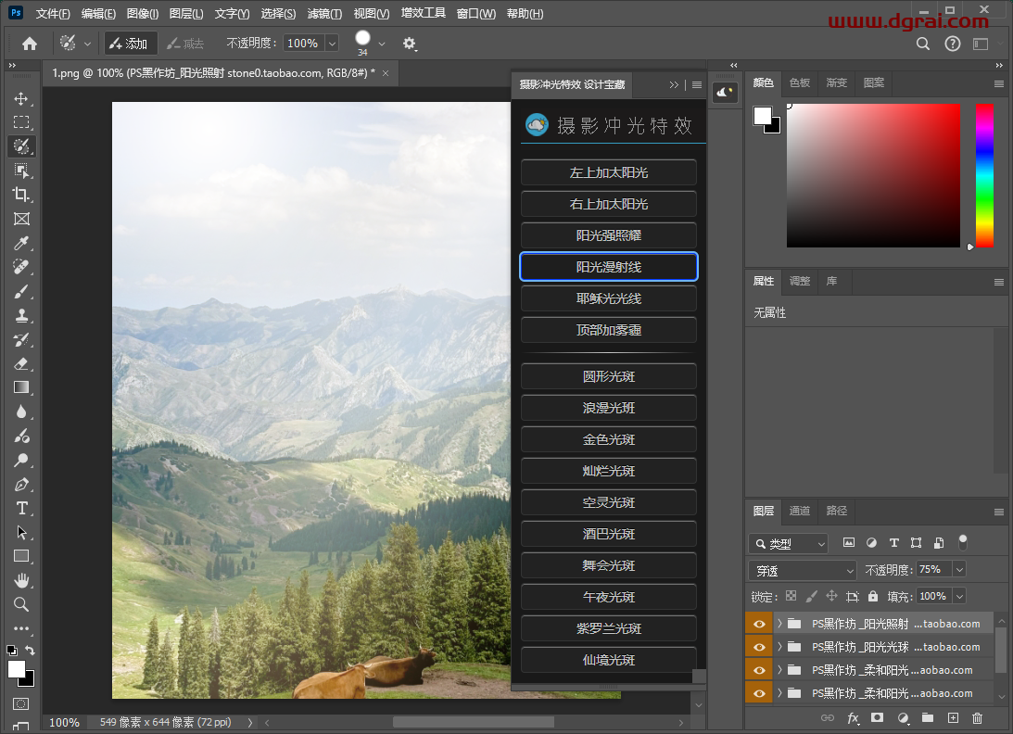Select the Crop tool
Screen dimensions: 1013x734
[x=21, y=195]
